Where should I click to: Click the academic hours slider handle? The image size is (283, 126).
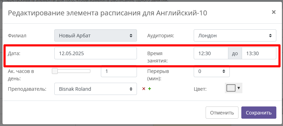(55, 71)
